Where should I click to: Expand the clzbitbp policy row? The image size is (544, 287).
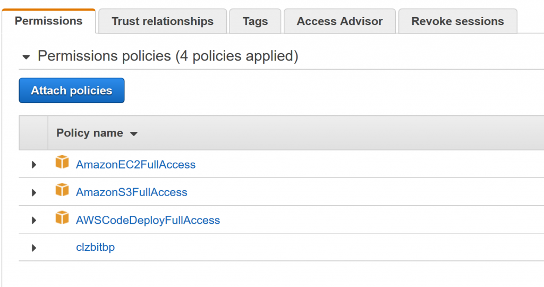click(x=34, y=248)
